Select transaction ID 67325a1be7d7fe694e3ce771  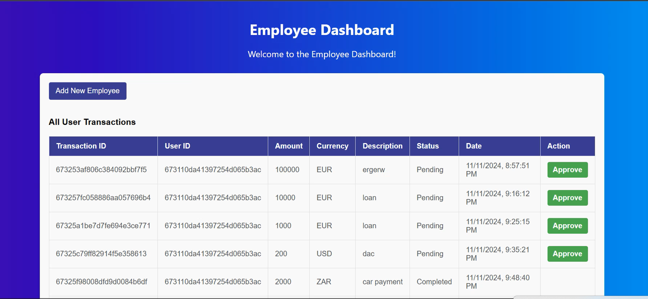pyautogui.click(x=103, y=226)
